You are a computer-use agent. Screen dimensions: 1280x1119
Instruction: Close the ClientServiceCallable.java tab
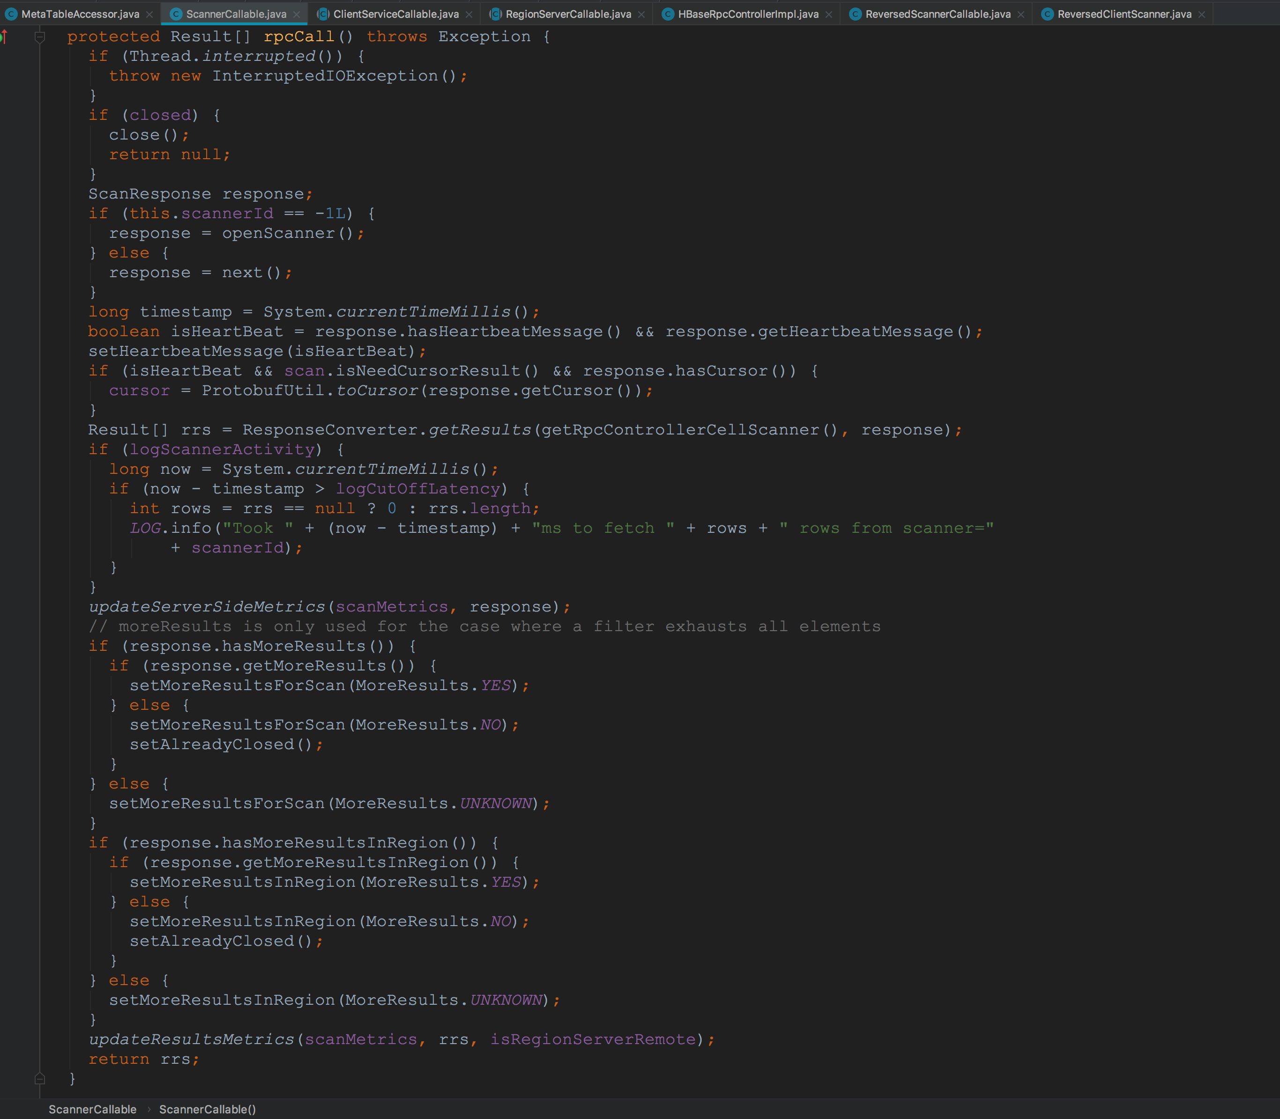tap(469, 15)
